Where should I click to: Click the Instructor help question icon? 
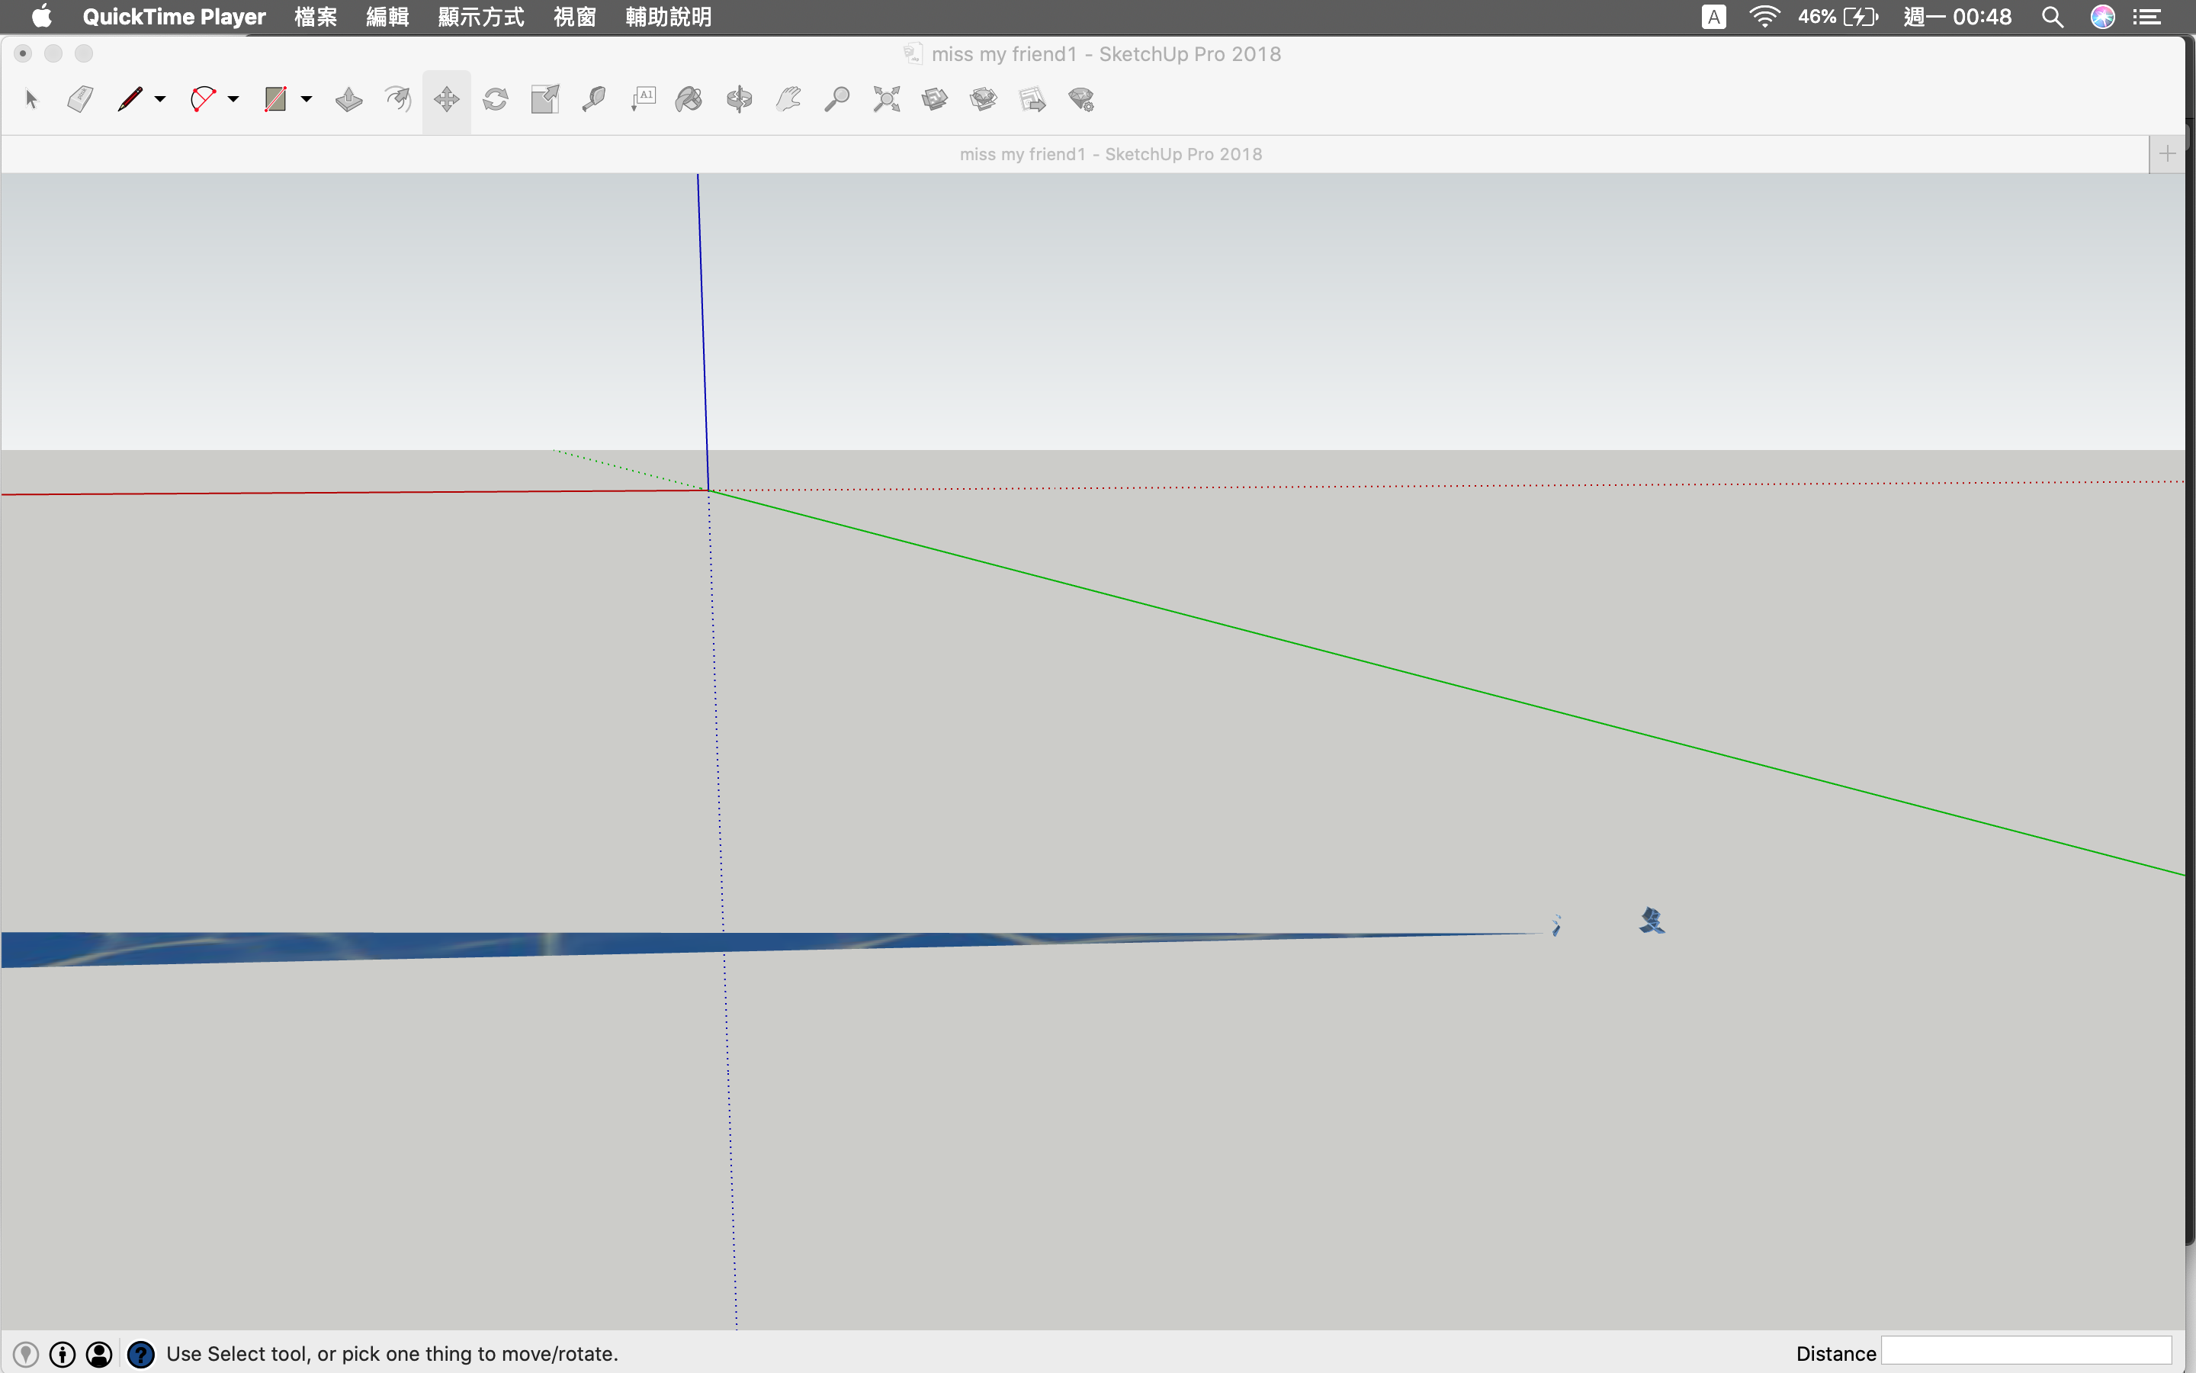(140, 1354)
